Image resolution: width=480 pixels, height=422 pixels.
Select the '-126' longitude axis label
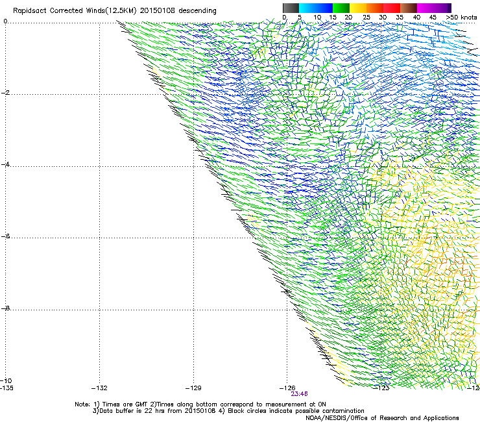coord(287,388)
